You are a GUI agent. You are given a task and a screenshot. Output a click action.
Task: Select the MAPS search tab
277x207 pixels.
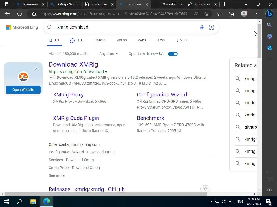tap(141, 40)
